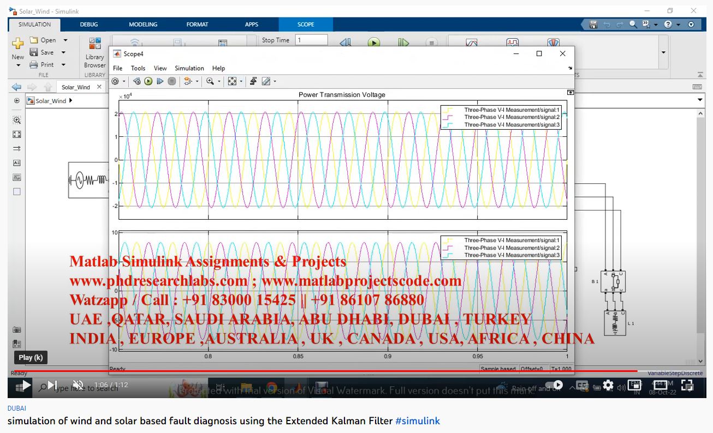Open the Tools menu in Scope4

pyautogui.click(x=138, y=68)
